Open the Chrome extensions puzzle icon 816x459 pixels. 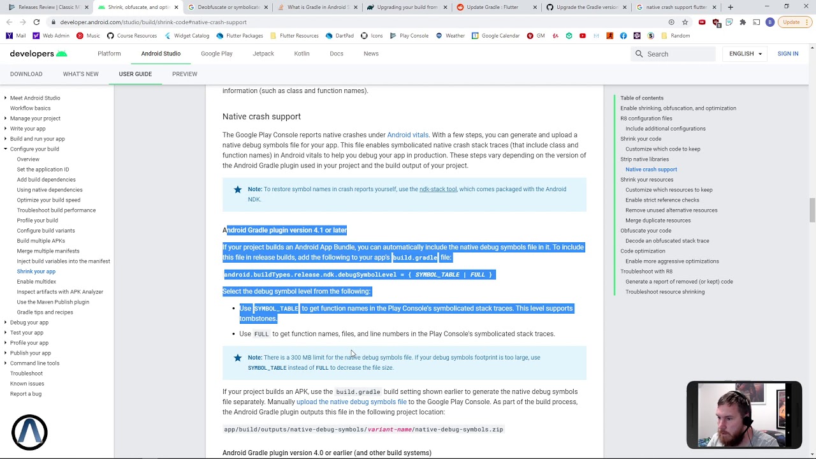click(743, 22)
